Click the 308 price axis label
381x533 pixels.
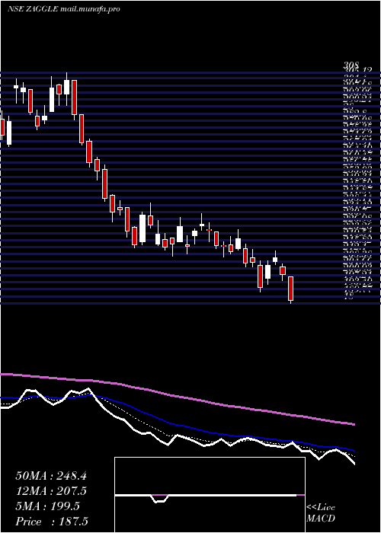[351, 67]
